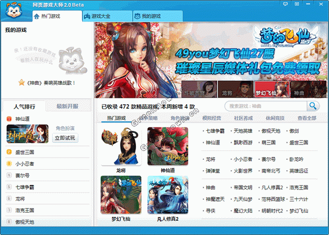The width and height of the screenshot is (329, 235).
Task: Open the 飘渺西游 game link
Action: coord(243,143)
